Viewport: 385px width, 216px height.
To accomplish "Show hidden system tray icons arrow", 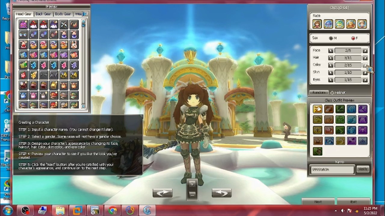I will point(336,211).
